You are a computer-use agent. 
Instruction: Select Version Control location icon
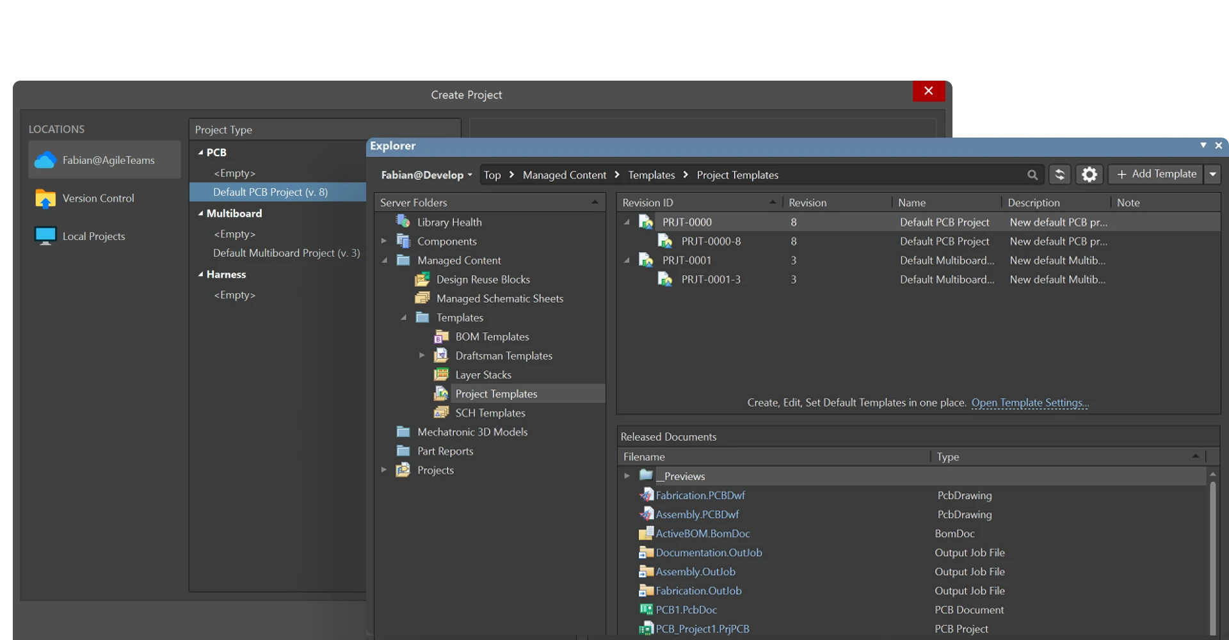45,198
